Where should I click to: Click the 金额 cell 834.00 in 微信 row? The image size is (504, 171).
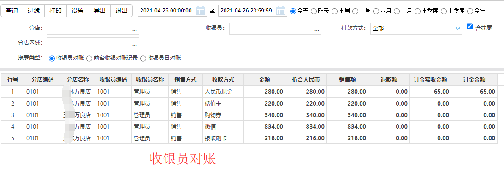(265, 127)
